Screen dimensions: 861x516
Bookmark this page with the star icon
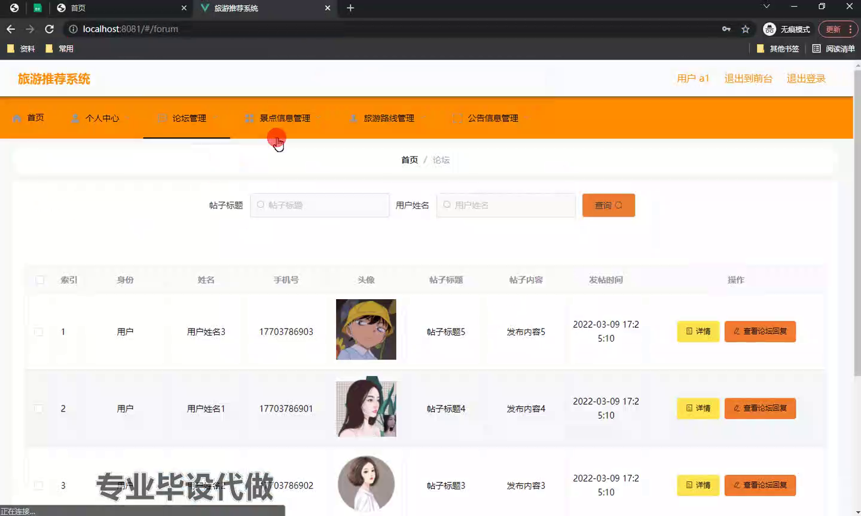pos(746,29)
